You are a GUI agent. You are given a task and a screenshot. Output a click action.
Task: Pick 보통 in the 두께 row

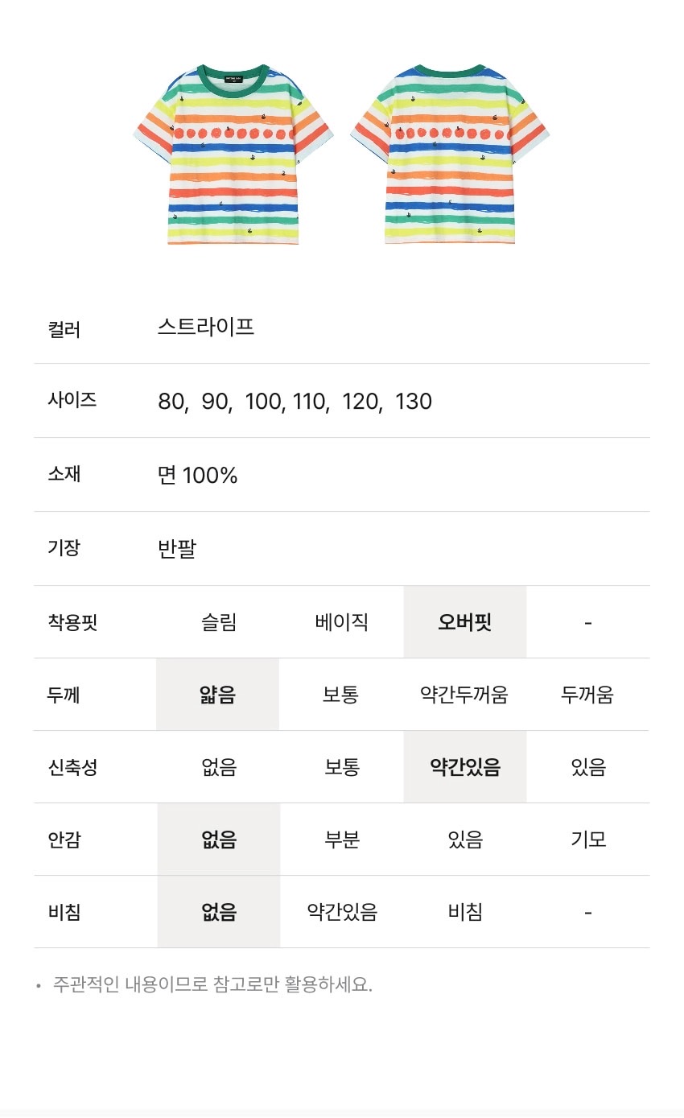341,695
